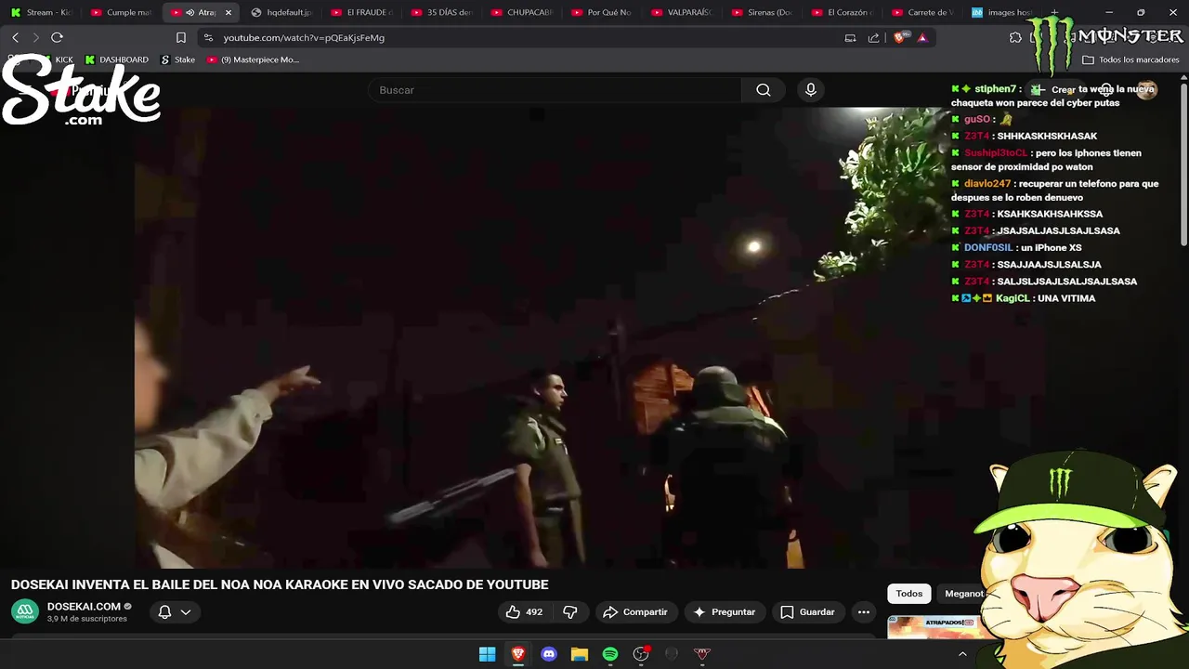Switch to the 35 DÍAS tab
Image resolution: width=1189 pixels, height=669 pixels.
[442, 13]
